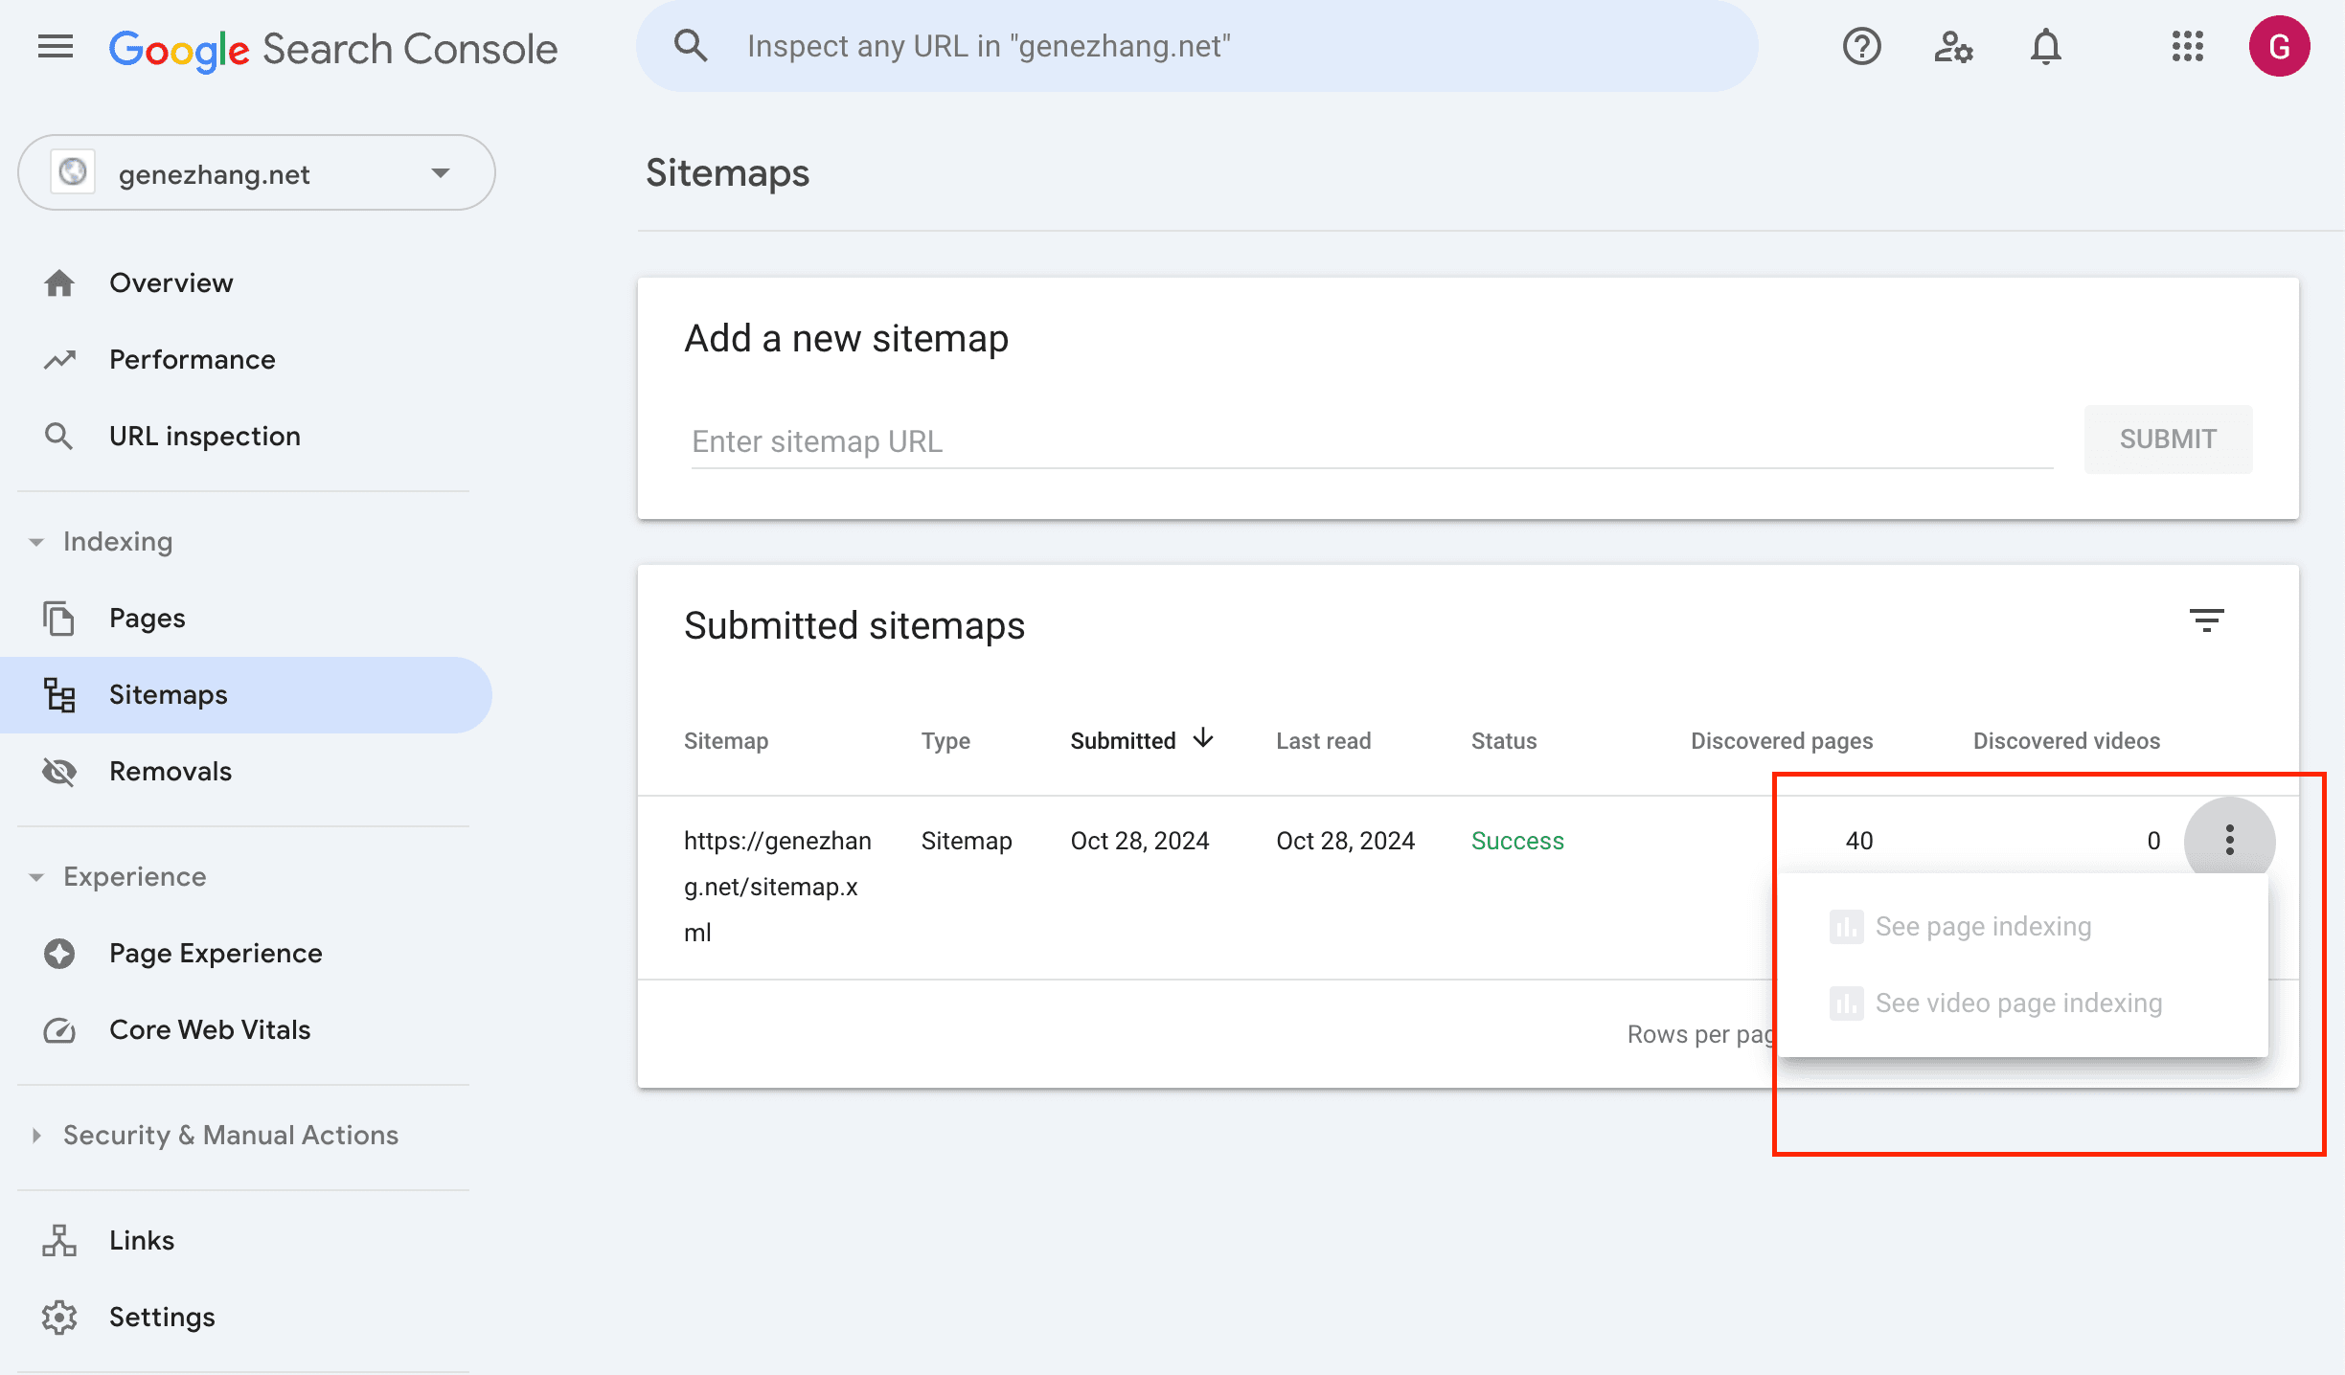The image size is (2345, 1375).
Task: Open the Core Web Vitals report
Action: (210, 1029)
